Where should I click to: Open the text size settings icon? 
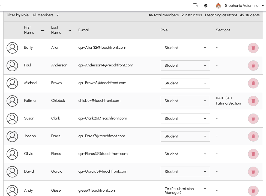tap(196, 6)
